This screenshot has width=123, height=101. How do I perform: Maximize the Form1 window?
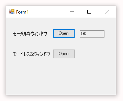click(89, 12)
